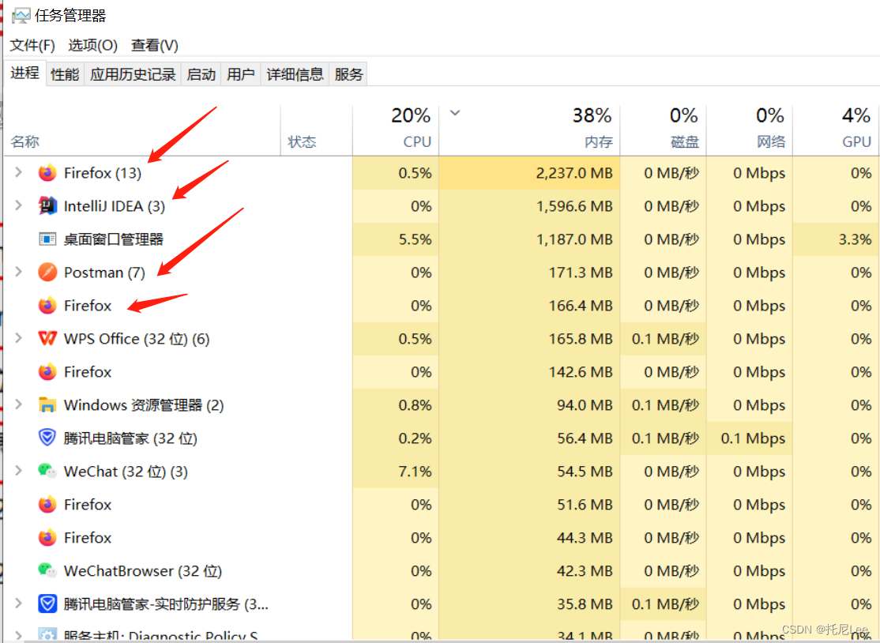Click the IntelliJ IDEA process icon

point(47,206)
